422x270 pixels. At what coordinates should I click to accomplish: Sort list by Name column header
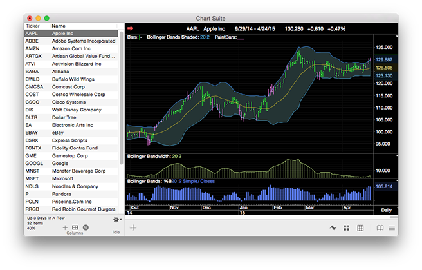(59, 26)
